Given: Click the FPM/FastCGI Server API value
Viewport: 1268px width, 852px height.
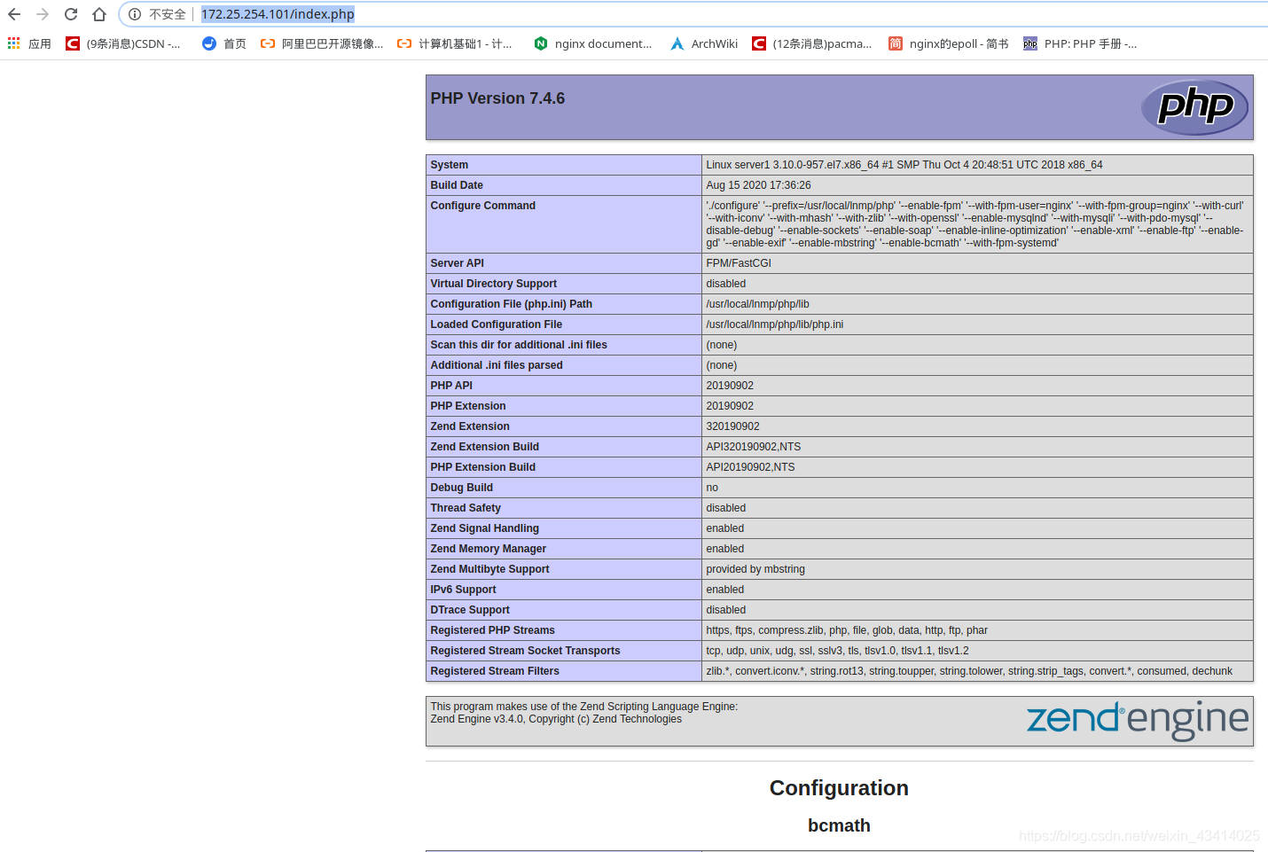Looking at the screenshot, I should (x=739, y=263).
